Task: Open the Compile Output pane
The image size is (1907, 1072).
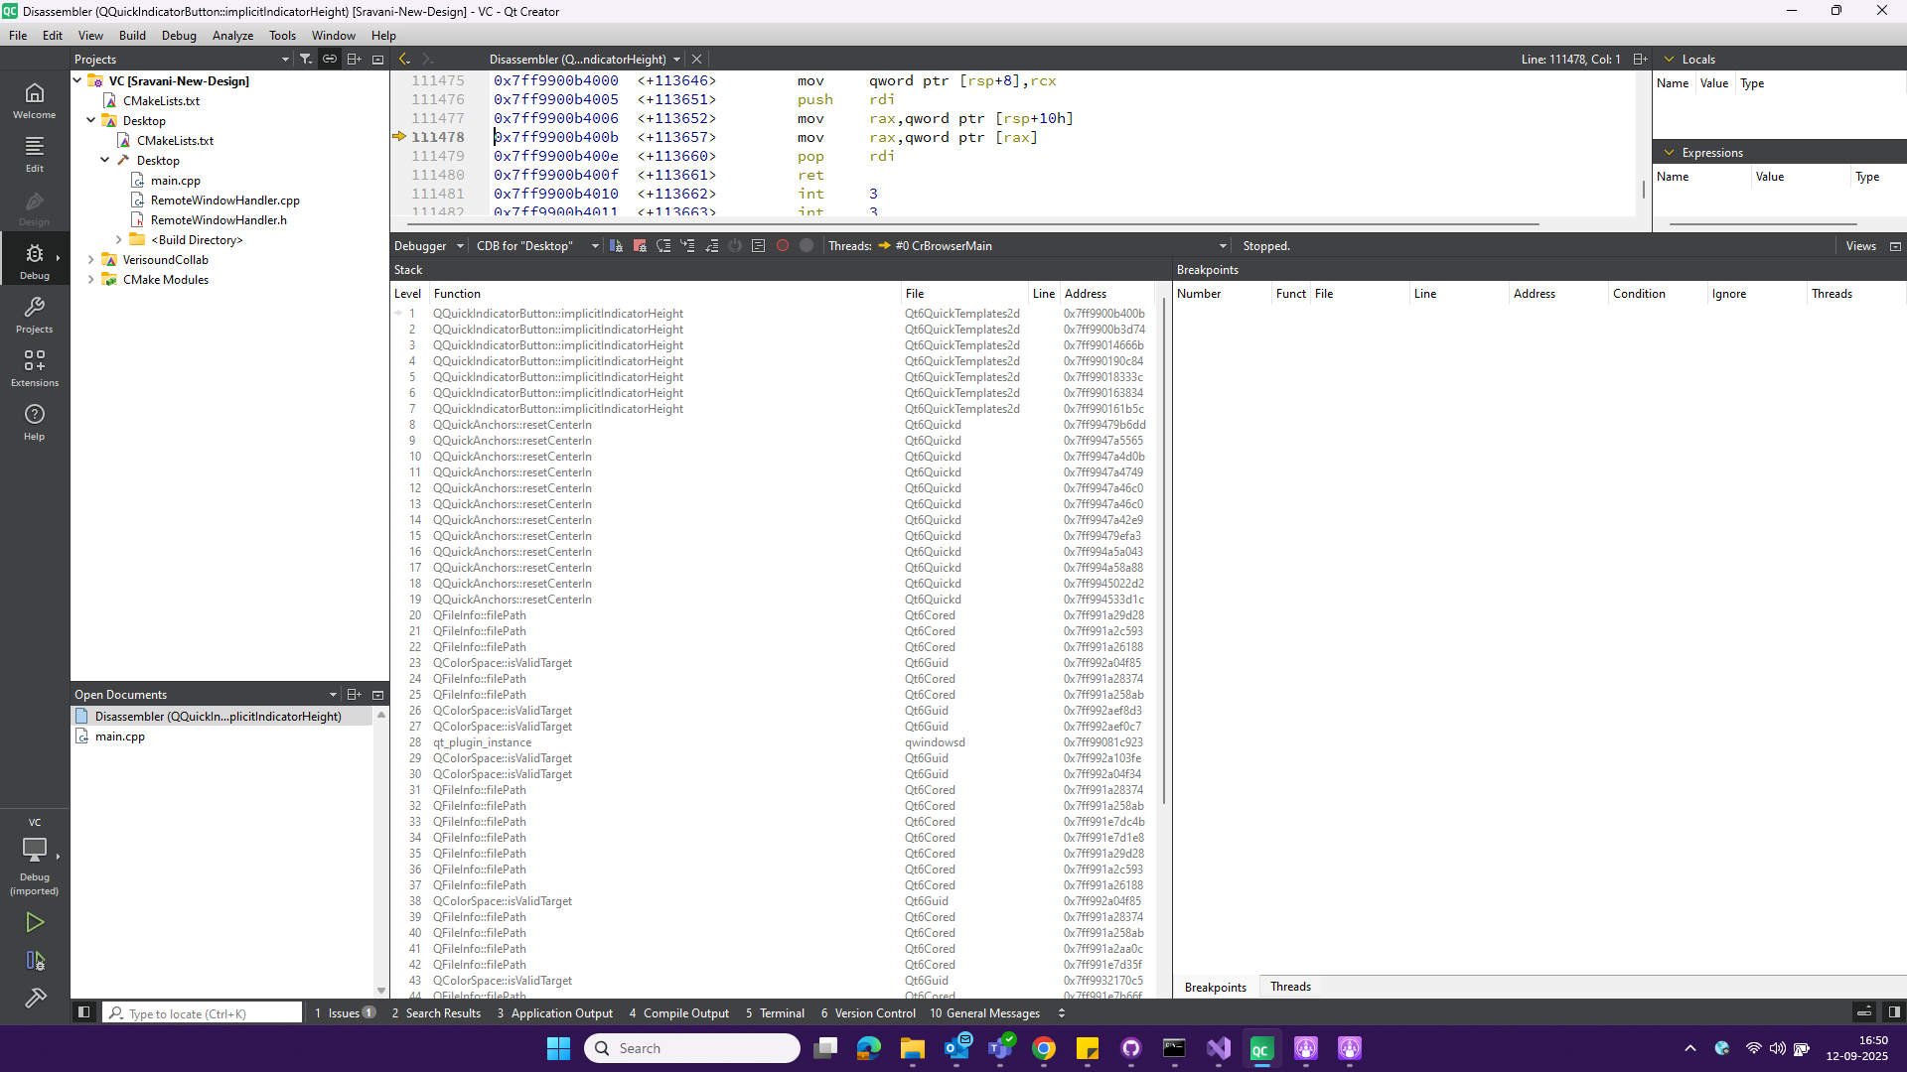Action: pos(678,1013)
